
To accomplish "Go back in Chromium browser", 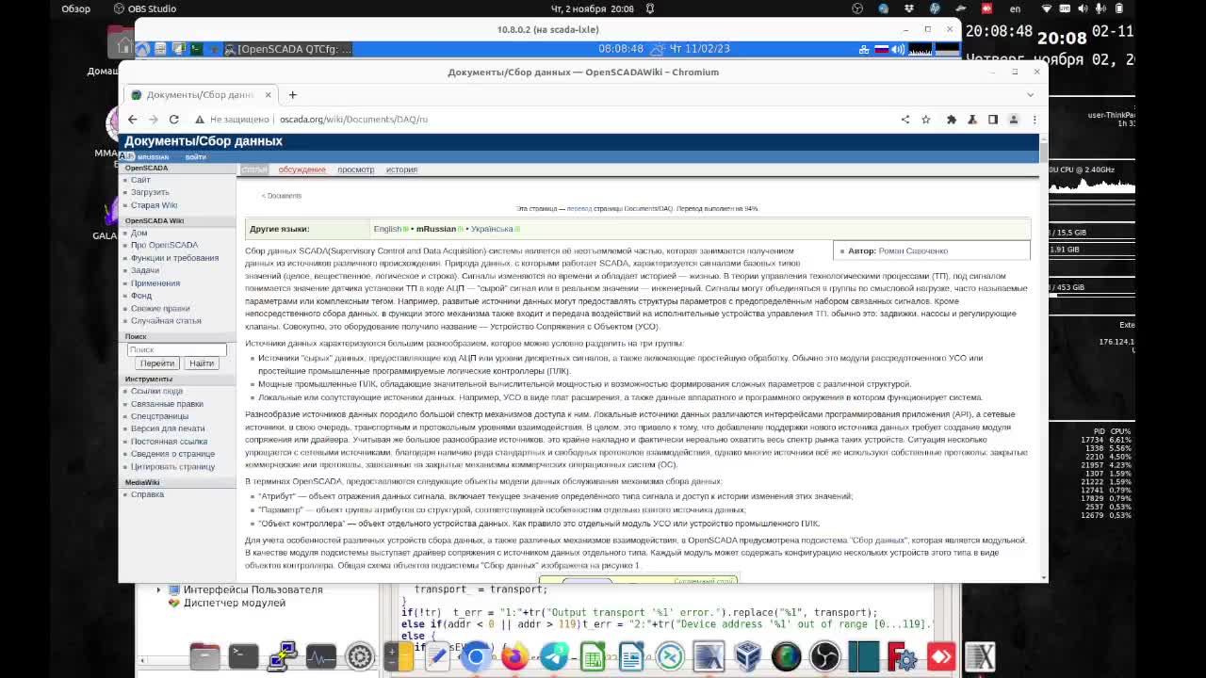I will (133, 120).
